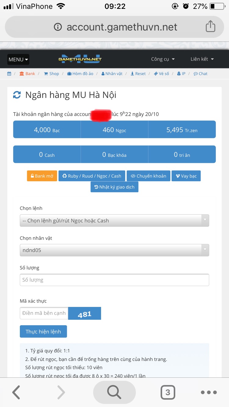Screen dimensions: 229x407
Task: Click the Số lượng input field
Action: click(114, 280)
